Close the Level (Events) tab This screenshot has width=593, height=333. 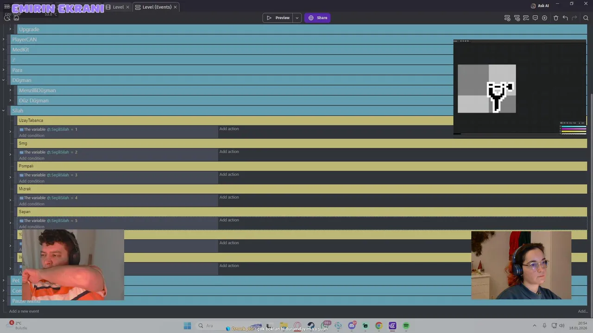point(175,7)
